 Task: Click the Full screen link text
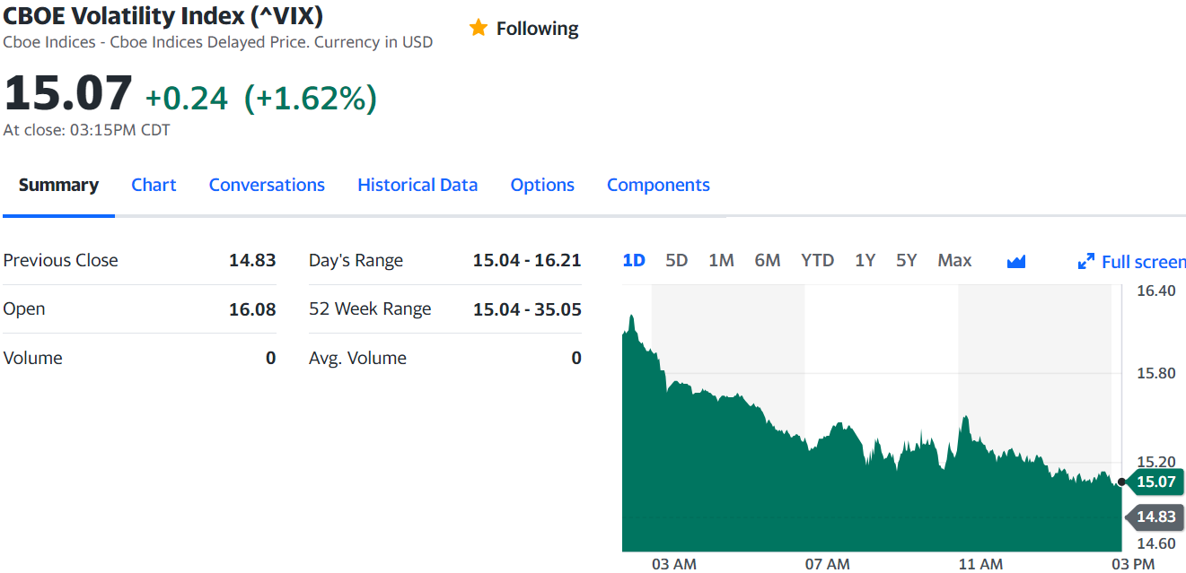tap(1143, 262)
